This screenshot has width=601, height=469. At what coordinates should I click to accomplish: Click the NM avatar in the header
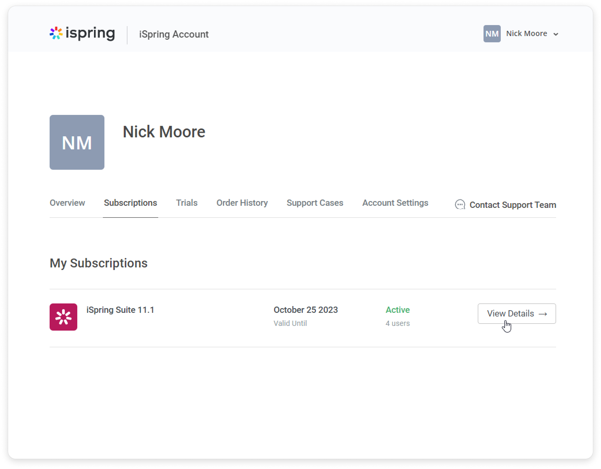pyautogui.click(x=492, y=34)
